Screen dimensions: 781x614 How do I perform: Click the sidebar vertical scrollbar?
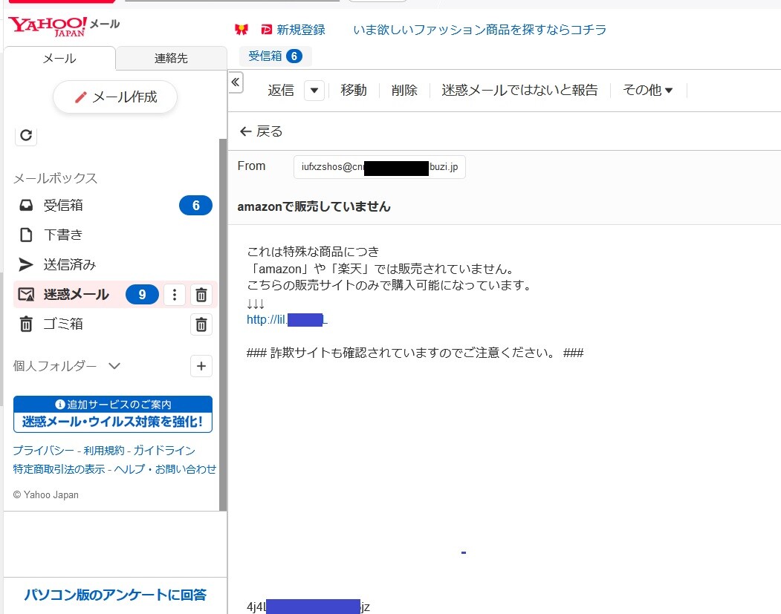223,324
